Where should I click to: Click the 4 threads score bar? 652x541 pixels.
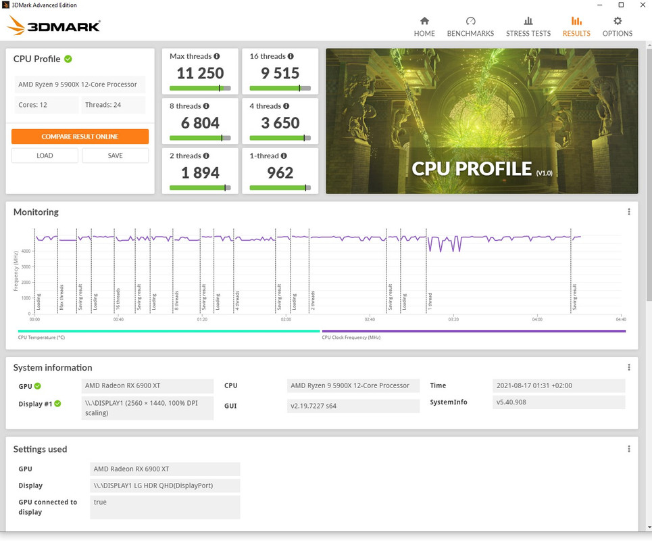pyautogui.click(x=280, y=138)
